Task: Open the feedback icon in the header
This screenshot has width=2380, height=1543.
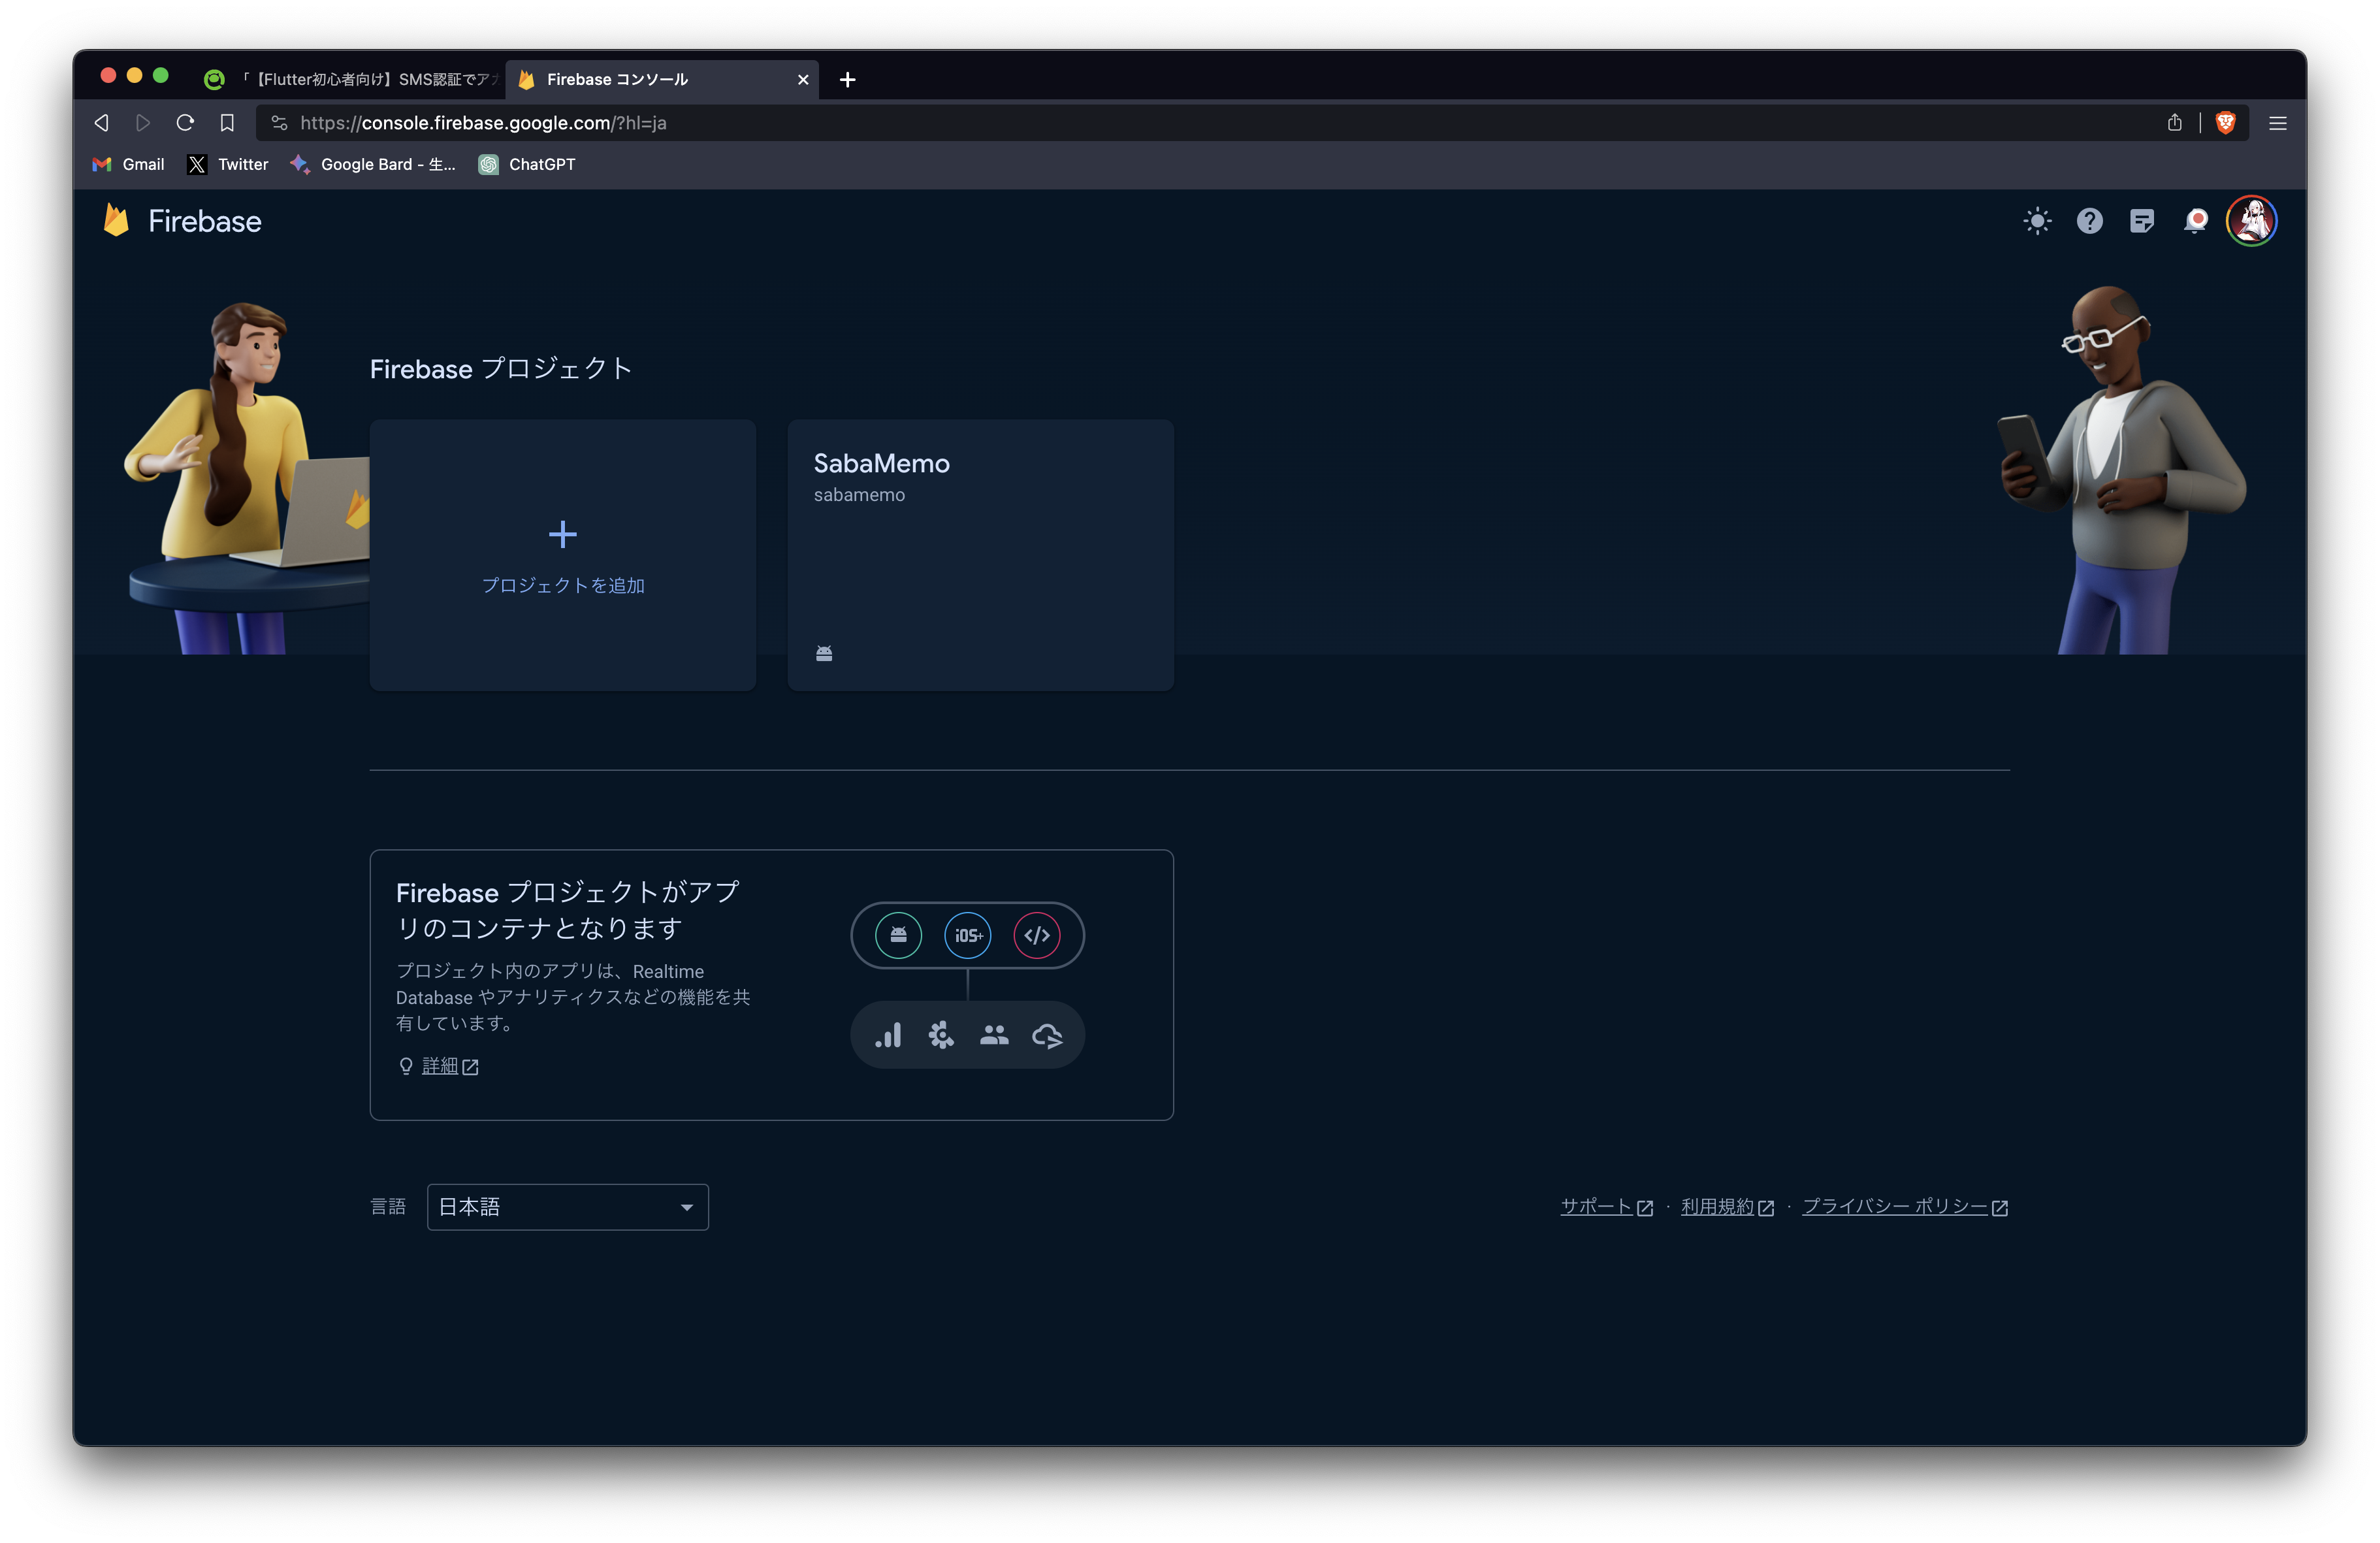Action: pos(2142,221)
